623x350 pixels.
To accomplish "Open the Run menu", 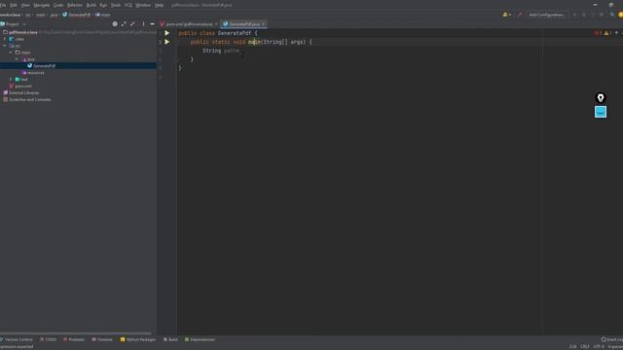I will 103,5.
